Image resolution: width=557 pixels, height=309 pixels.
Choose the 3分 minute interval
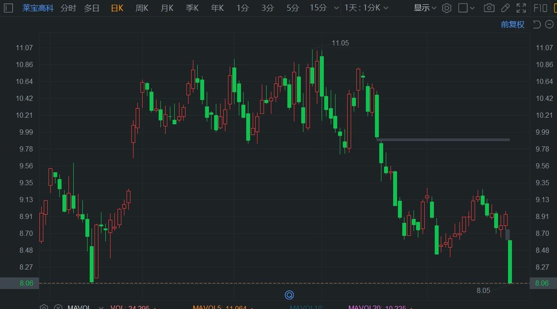pos(268,8)
